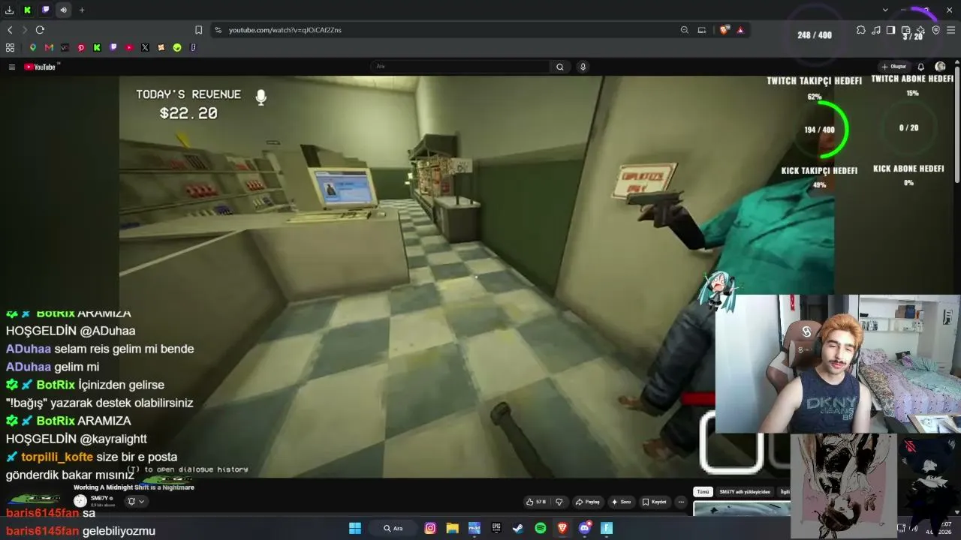Open the Brave VPN shield icon
This screenshot has height=540, width=961.
[935, 30]
